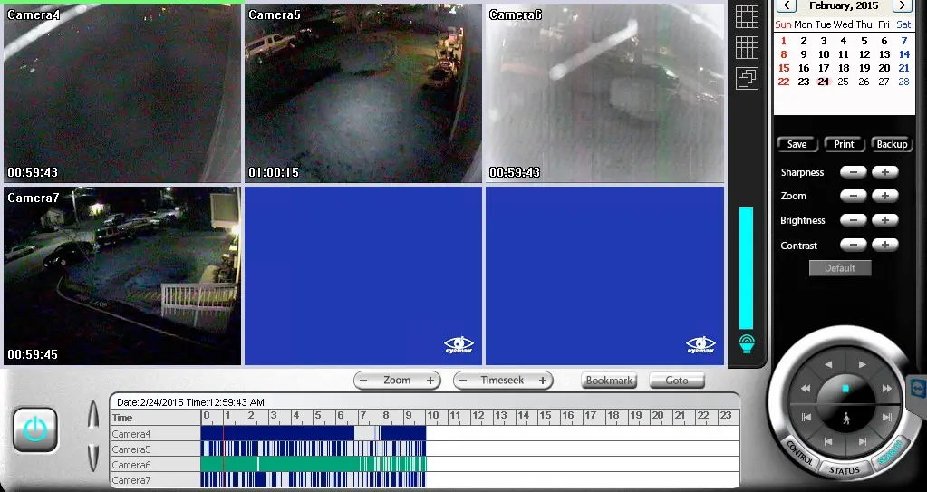Play recording forward
The width and height of the screenshot is (927, 492).
coord(863,365)
